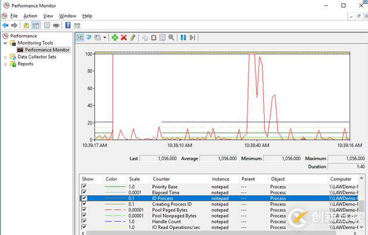Click Paste Counter List clipboard icon

[154, 37]
